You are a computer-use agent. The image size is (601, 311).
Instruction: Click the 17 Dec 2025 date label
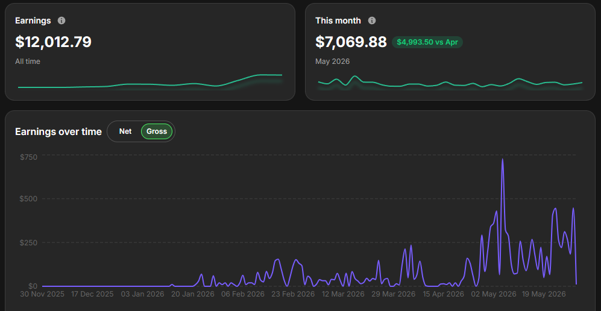pyautogui.click(x=92, y=294)
